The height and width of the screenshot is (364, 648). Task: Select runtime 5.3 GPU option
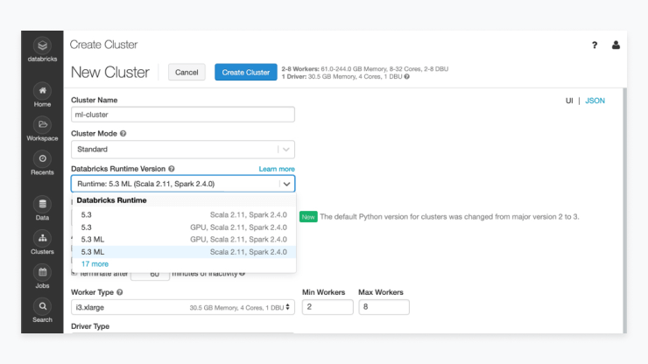tap(184, 227)
